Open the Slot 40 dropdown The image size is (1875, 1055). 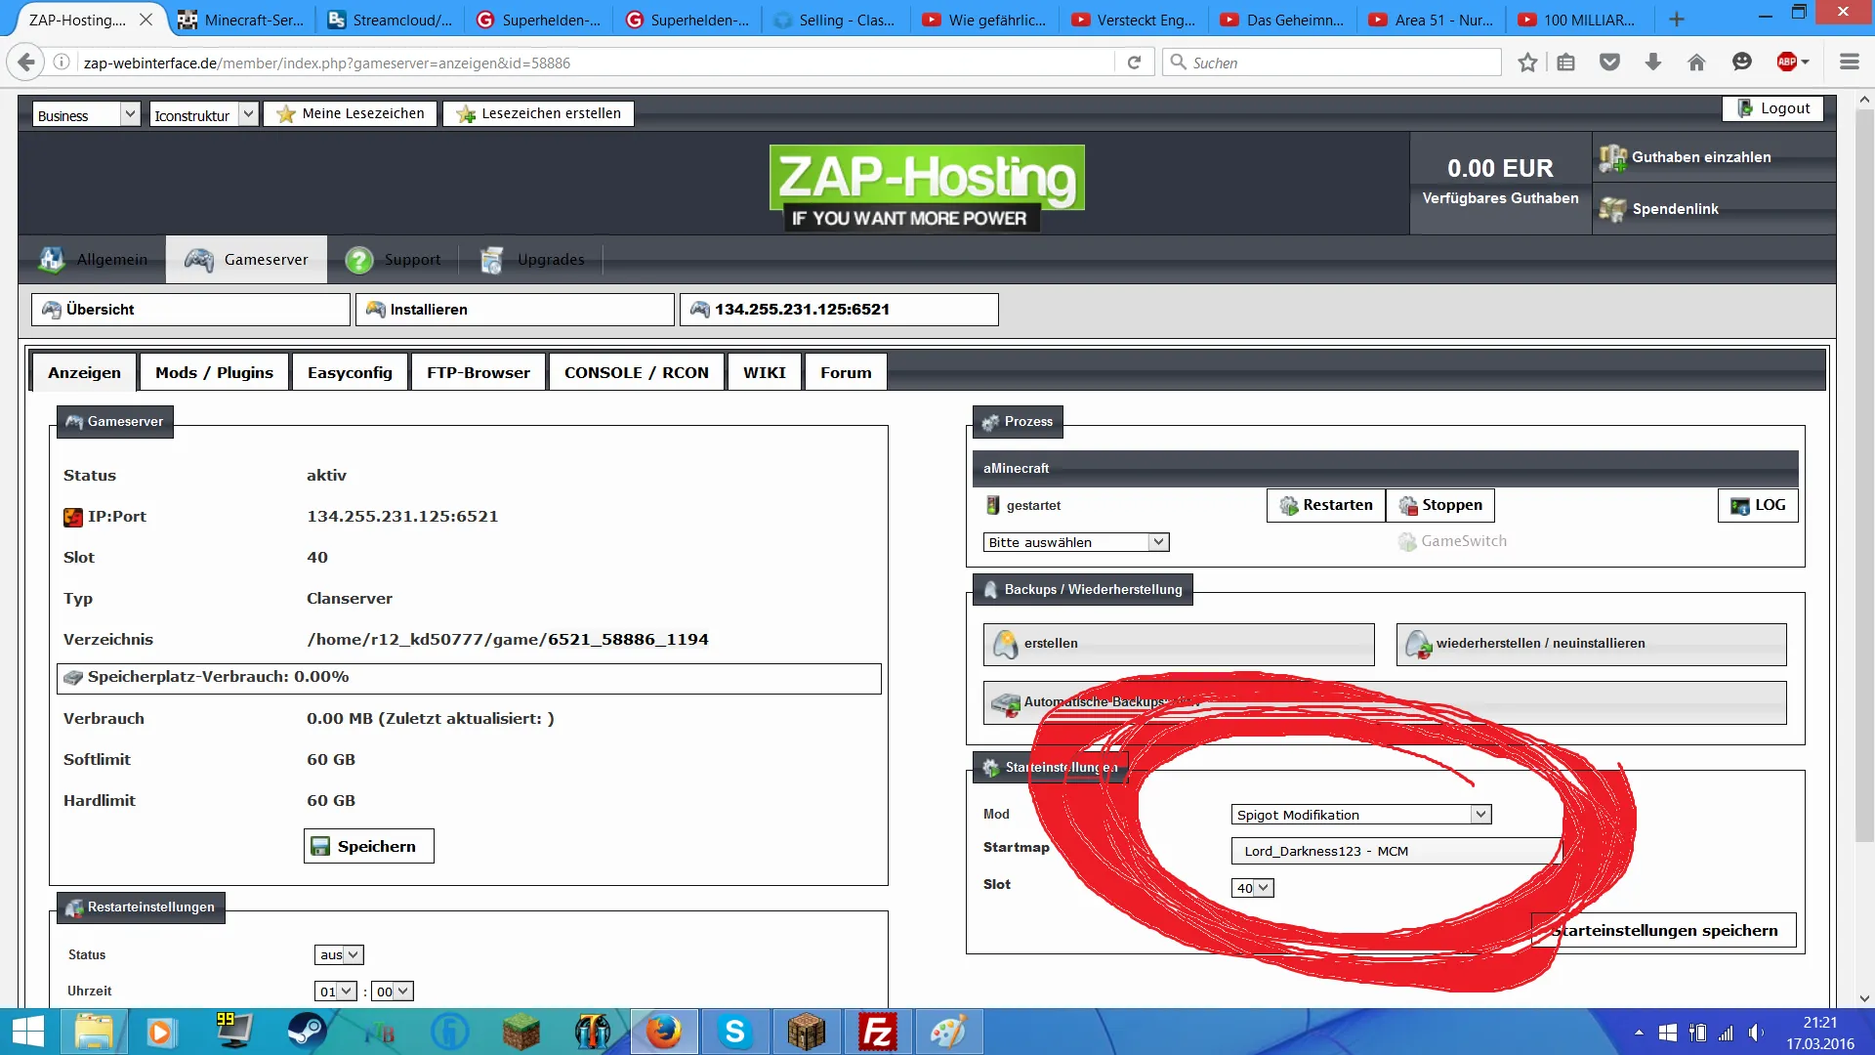1253,888
